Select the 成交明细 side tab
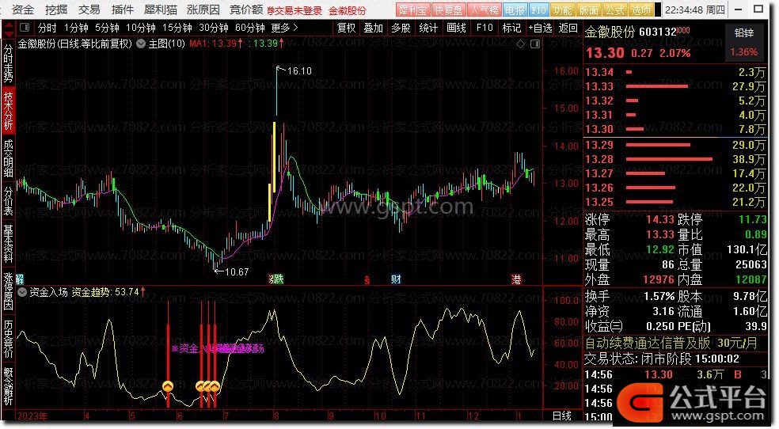The height and width of the screenshot is (429, 779). tap(9, 158)
